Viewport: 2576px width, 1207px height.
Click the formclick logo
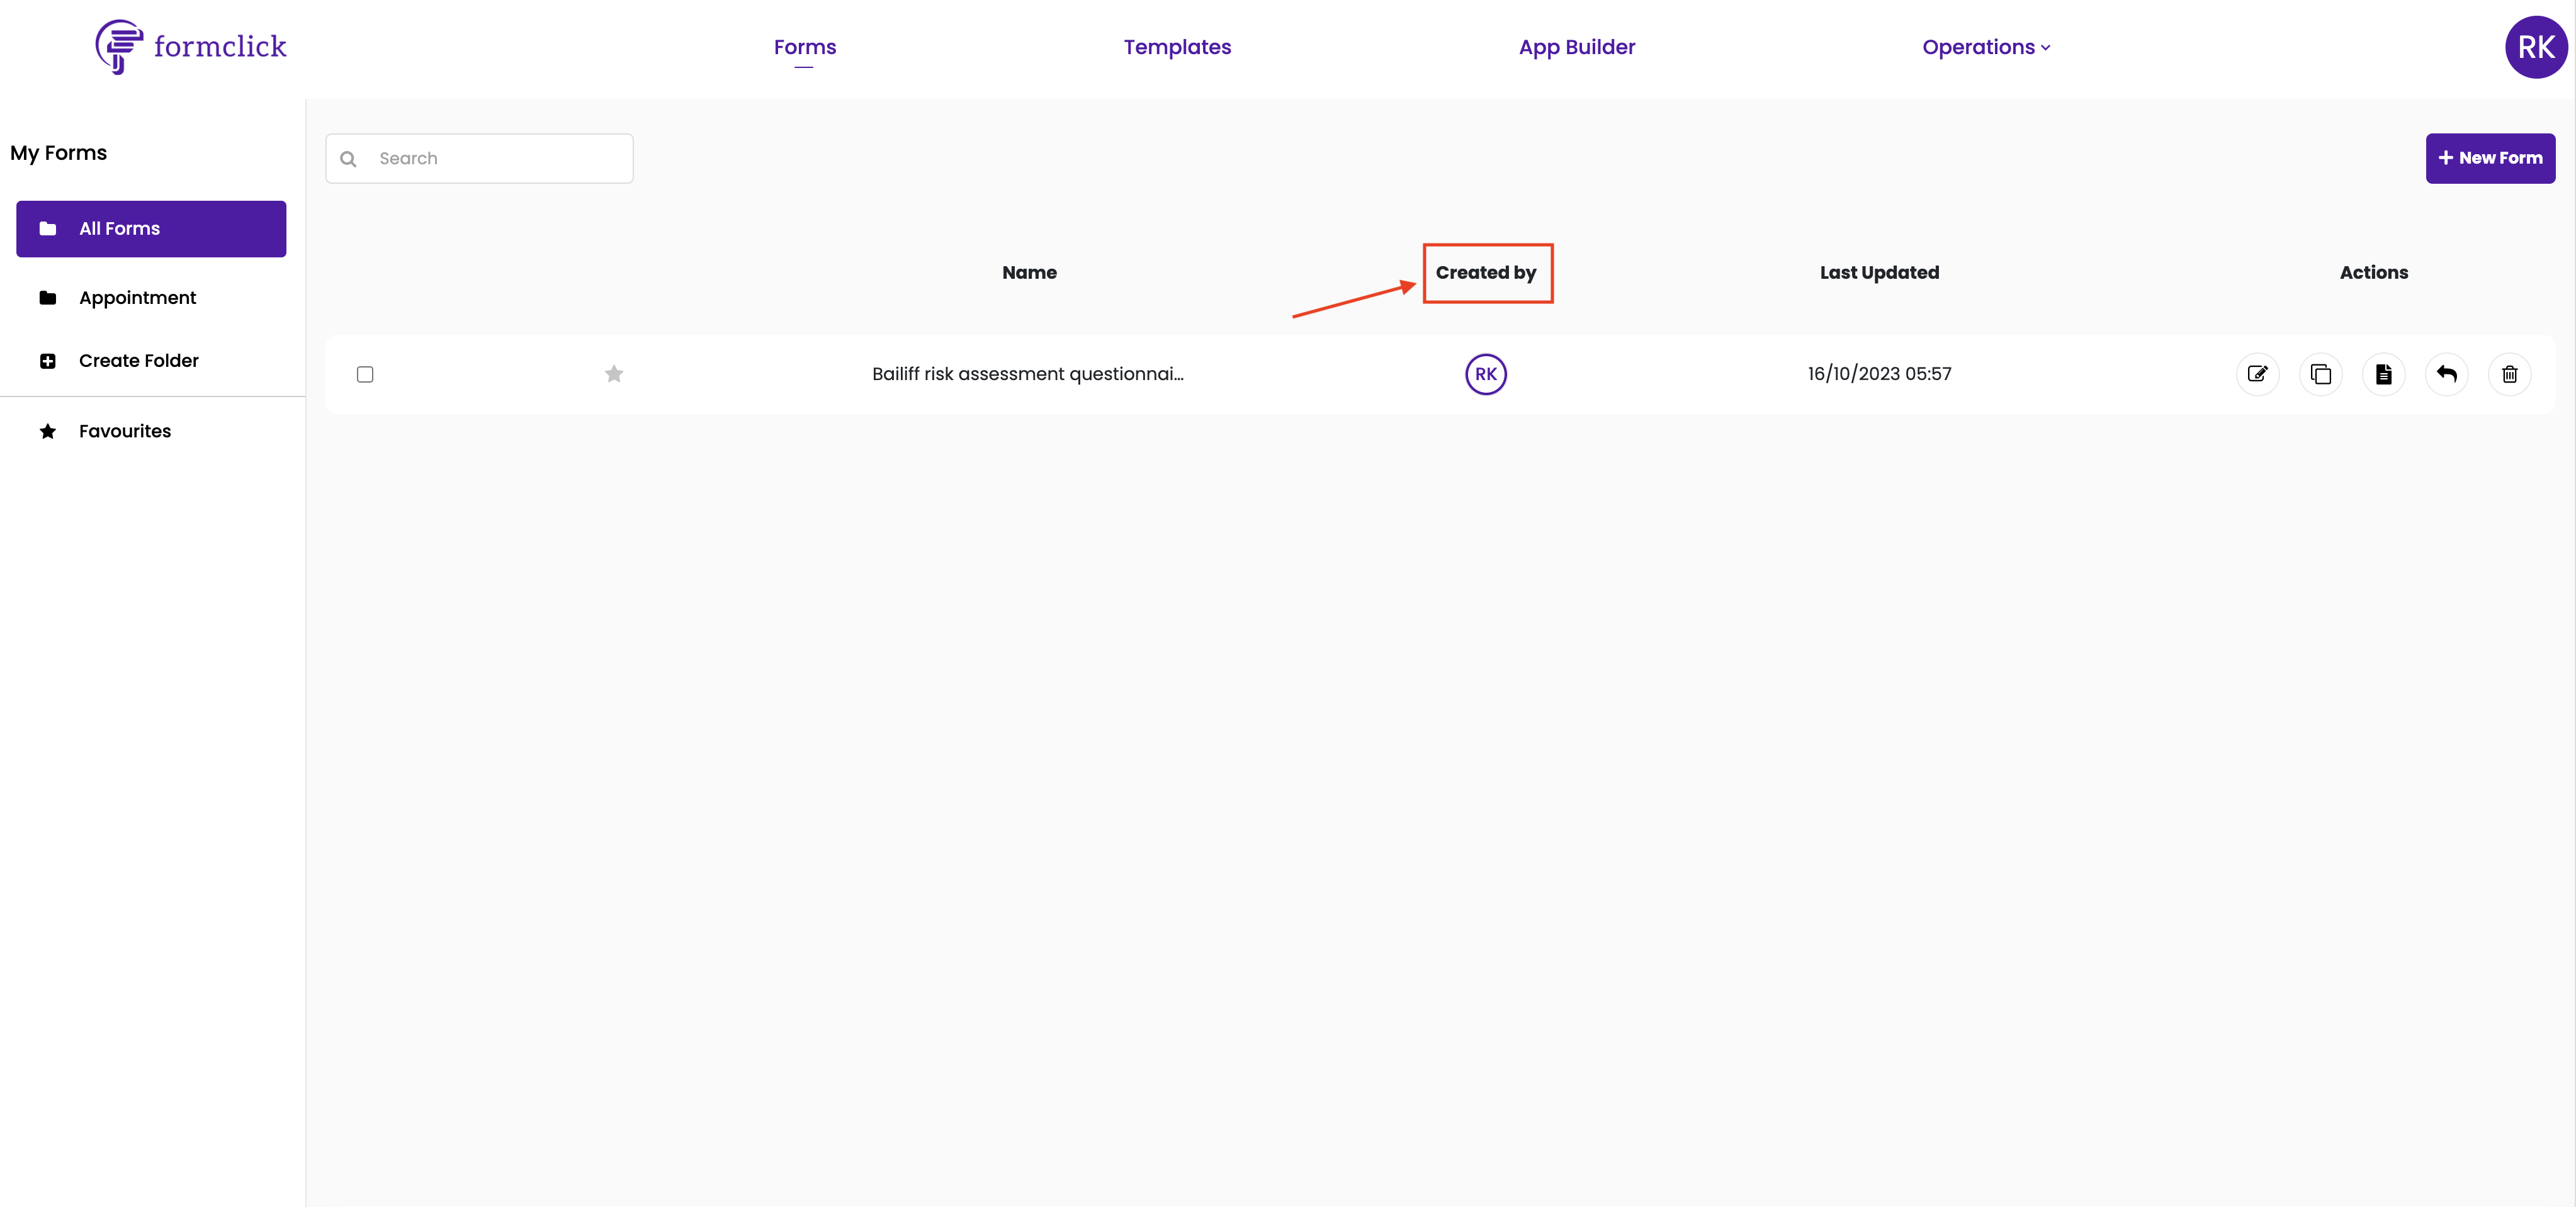[191, 47]
